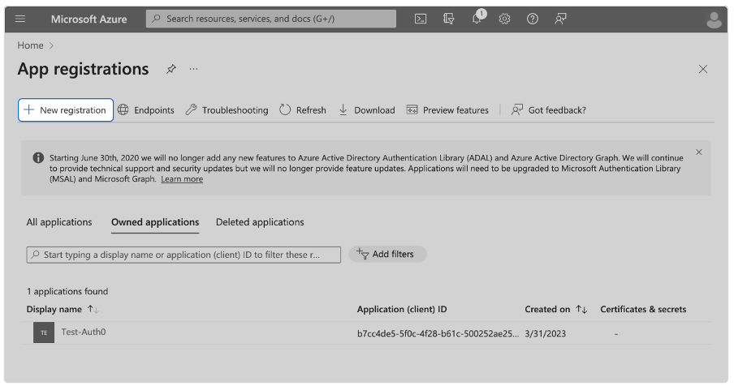Focus the application name filter field

pos(183,255)
